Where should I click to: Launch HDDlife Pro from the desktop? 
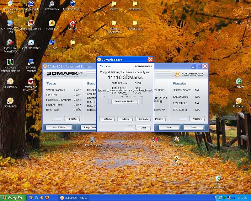[x=52, y=6]
